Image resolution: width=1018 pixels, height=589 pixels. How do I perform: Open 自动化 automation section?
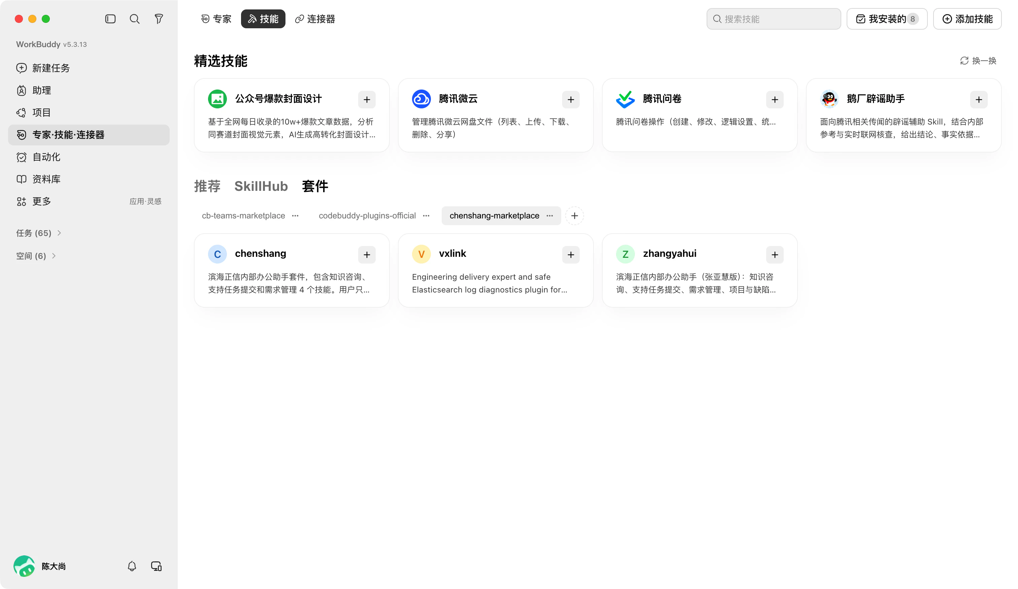pos(89,157)
